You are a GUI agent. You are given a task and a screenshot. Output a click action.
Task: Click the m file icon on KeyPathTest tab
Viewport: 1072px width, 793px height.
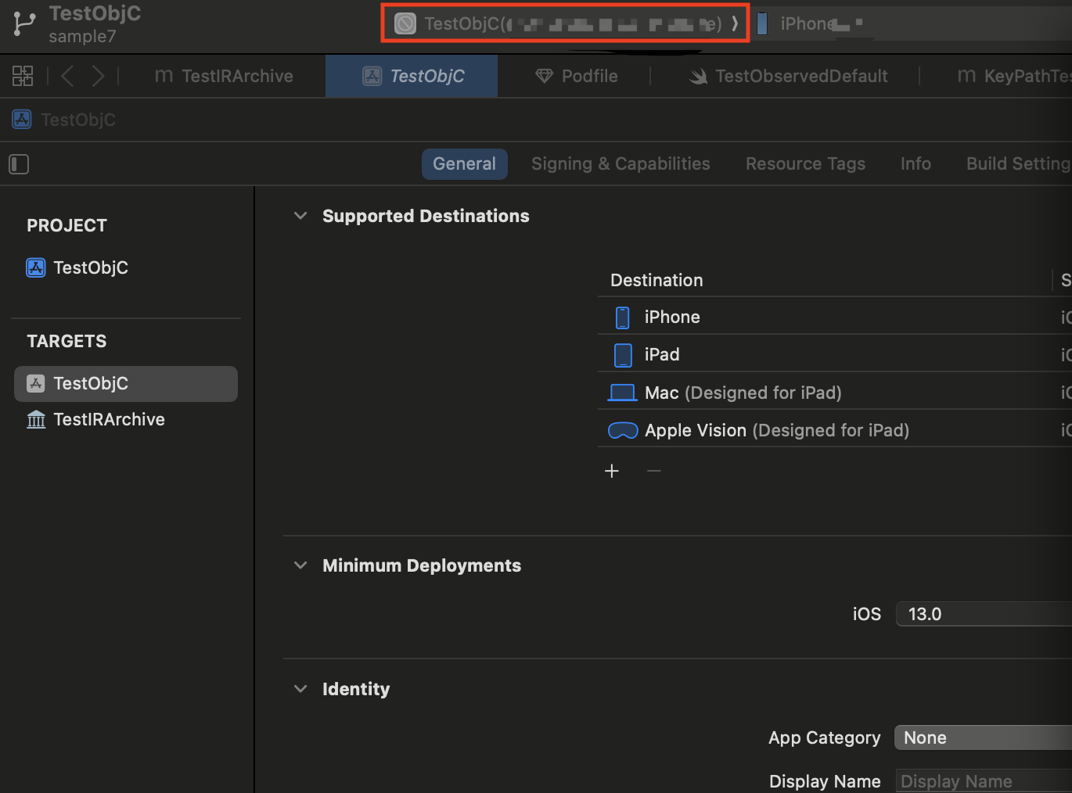(x=966, y=76)
